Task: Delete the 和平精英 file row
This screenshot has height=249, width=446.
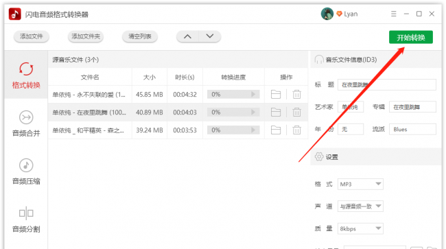Action: coord(296,130)
